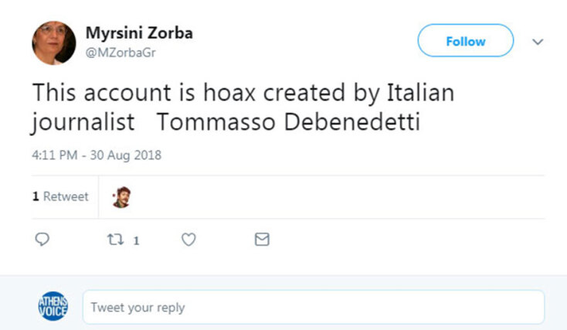Click the reply speech bubble icon
567x330 pixels.
(x=42, y=240)
